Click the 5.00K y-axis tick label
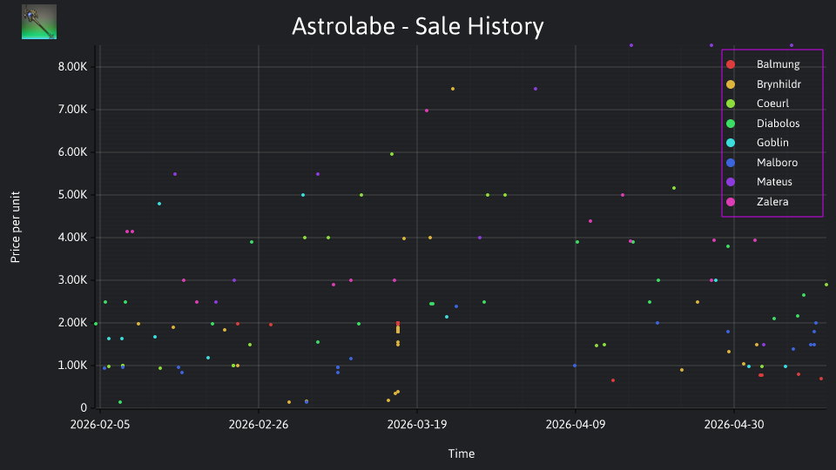The height and width of the screenshot is (470, 836). click(x=72, y=194)
